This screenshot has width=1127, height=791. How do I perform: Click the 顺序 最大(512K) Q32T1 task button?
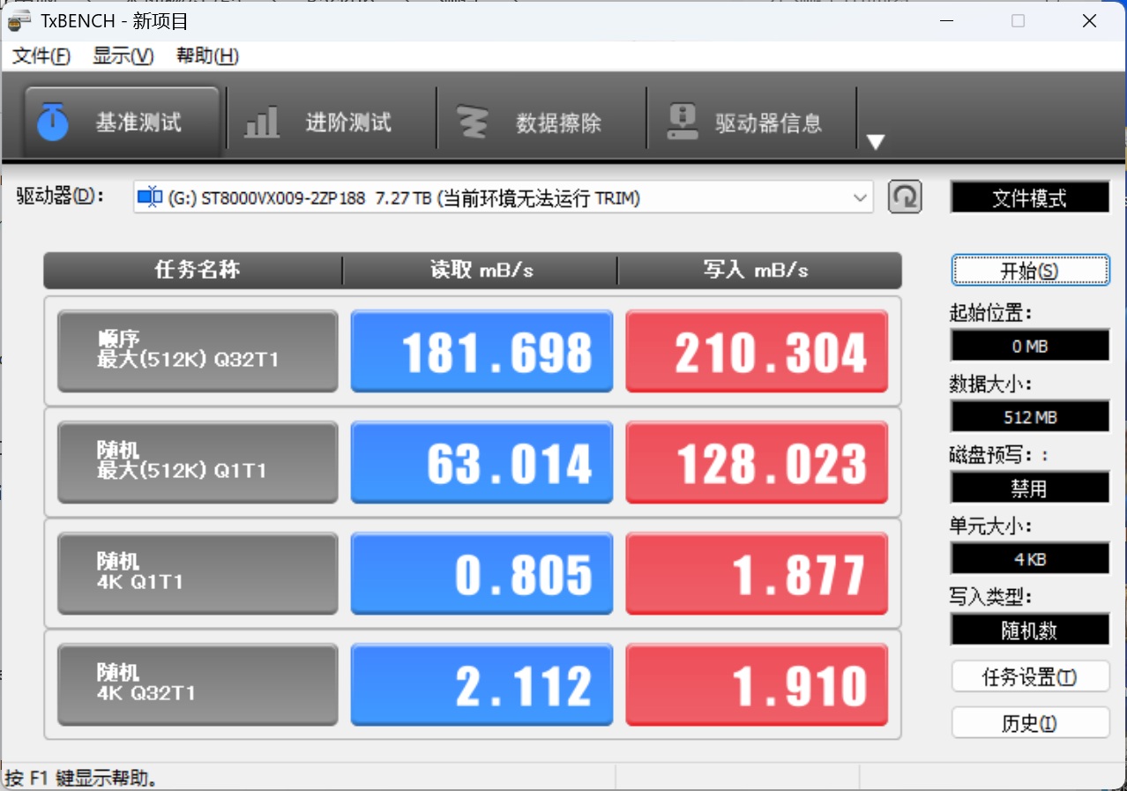tap(198, 351)
